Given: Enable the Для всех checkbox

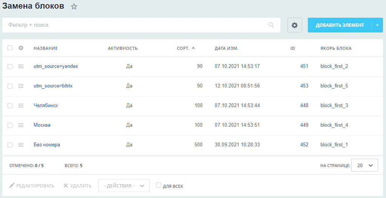Looking at the screenshot, I should click(x=159, y=185).
